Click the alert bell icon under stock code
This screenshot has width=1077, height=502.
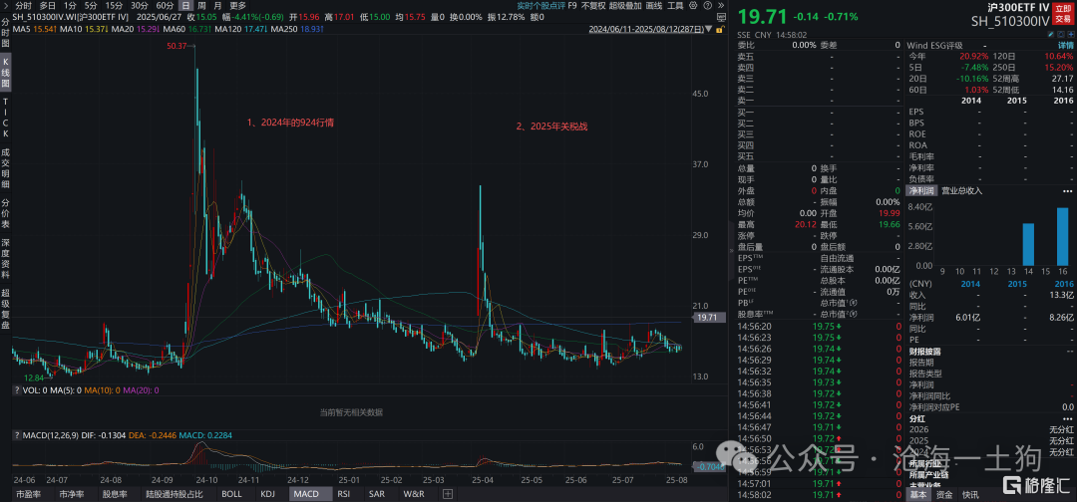point(1060,34)
